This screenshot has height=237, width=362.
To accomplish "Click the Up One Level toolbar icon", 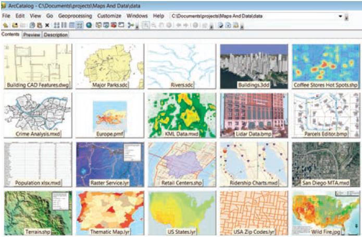I will tap(6, 25).
